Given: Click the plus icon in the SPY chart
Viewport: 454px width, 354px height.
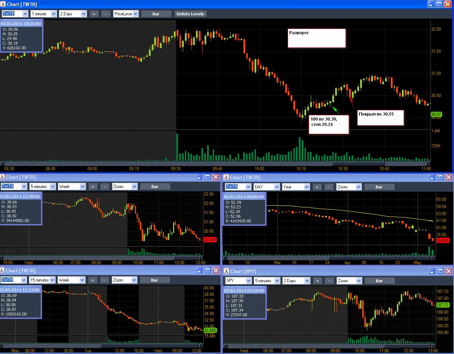Looking at the screenshot, I should coord(317,281).
